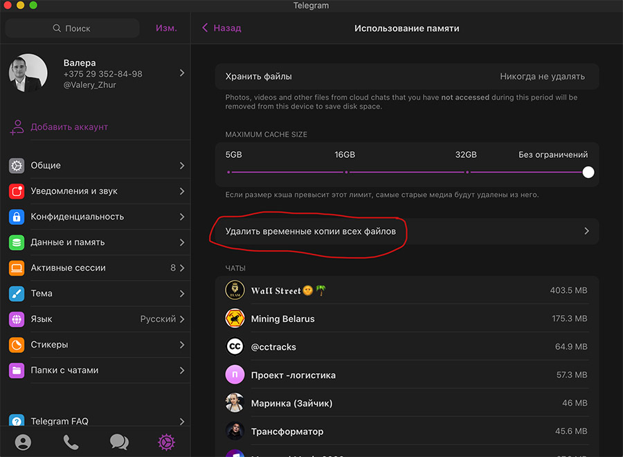Open the Stickers orange icon

point(17,345)
